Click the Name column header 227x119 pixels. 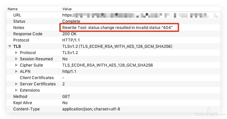pos(13,9)
